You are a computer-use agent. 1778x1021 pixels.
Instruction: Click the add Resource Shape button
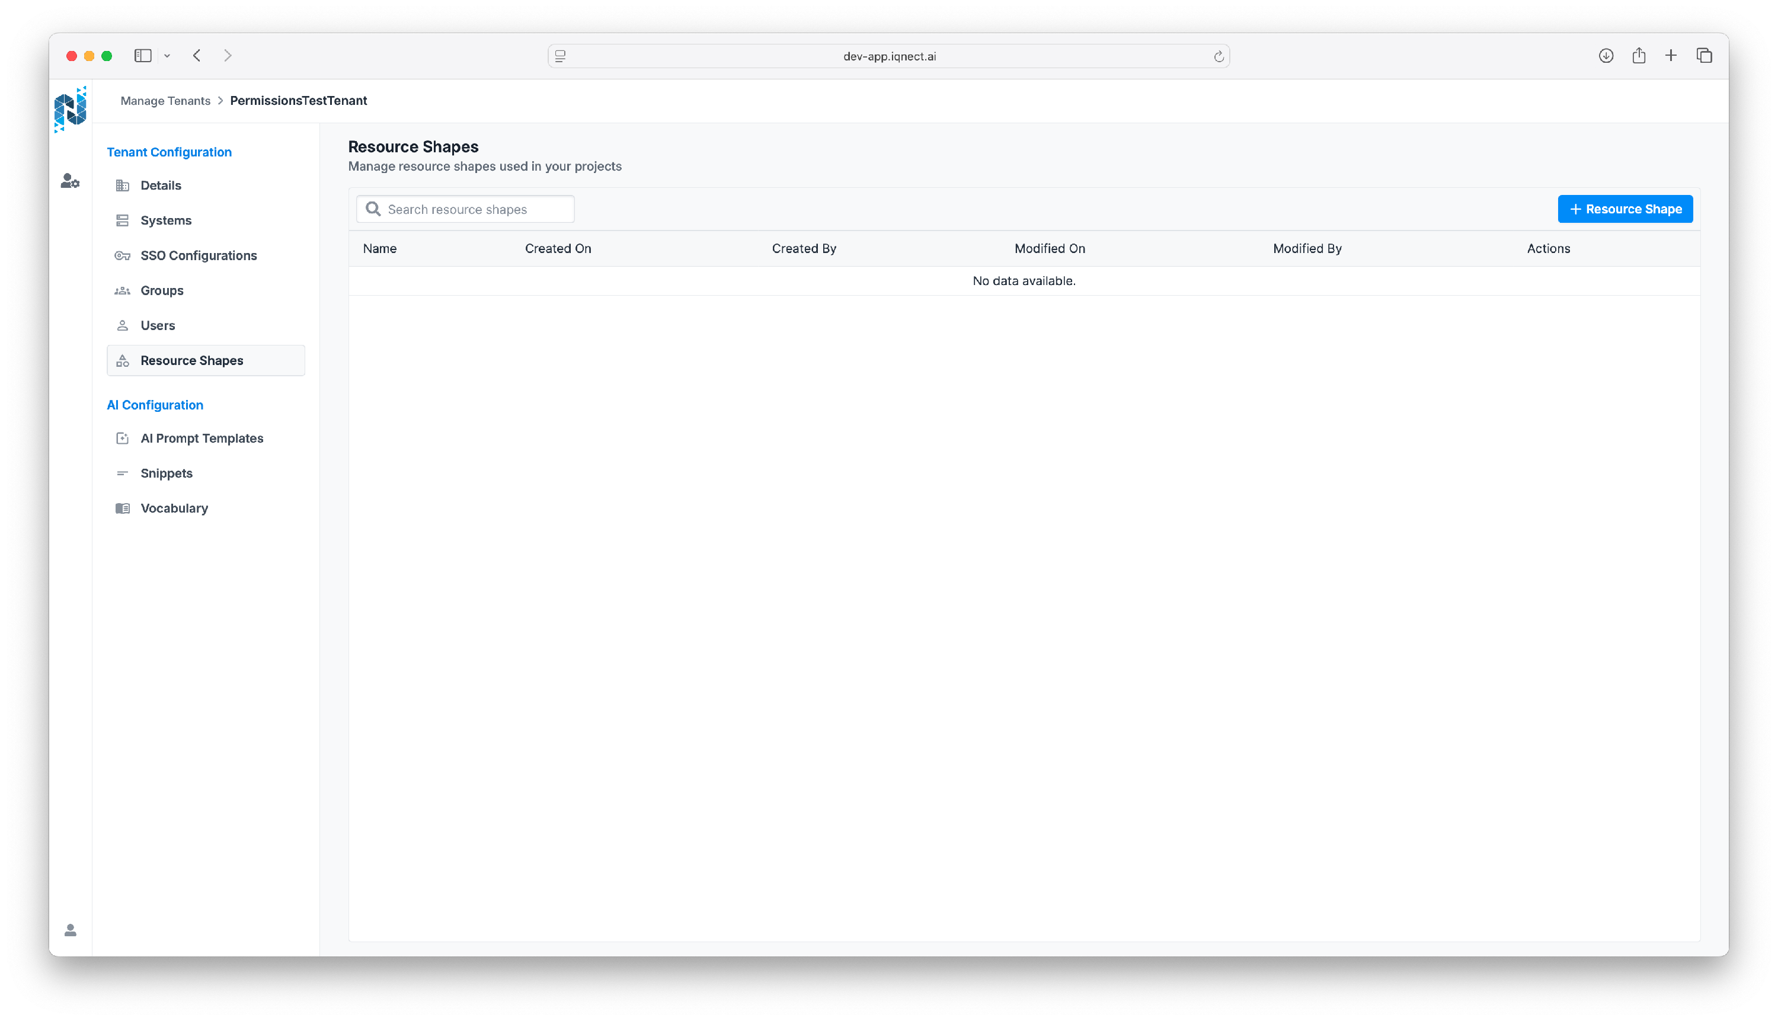[x=1624, y=209]
